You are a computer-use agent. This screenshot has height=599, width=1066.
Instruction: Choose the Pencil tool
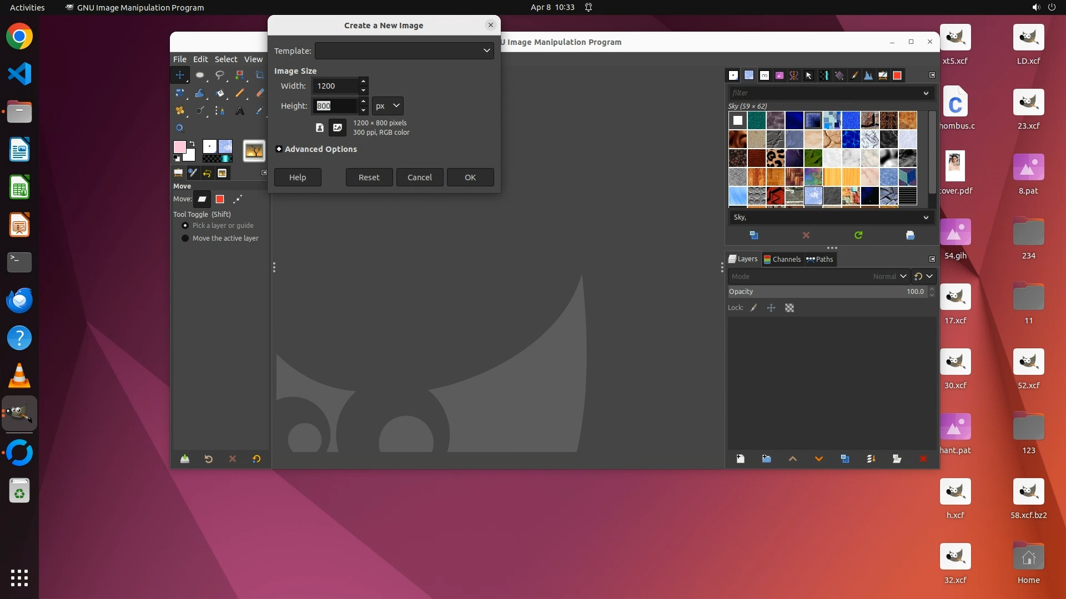pos(240,93)
